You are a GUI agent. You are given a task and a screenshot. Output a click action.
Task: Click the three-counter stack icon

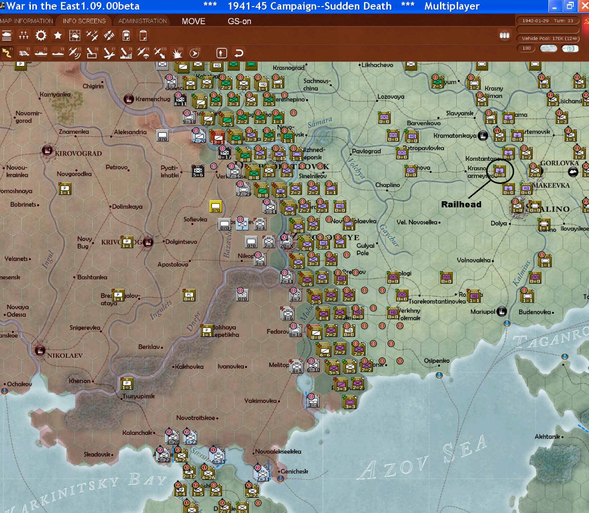(504, 35)
